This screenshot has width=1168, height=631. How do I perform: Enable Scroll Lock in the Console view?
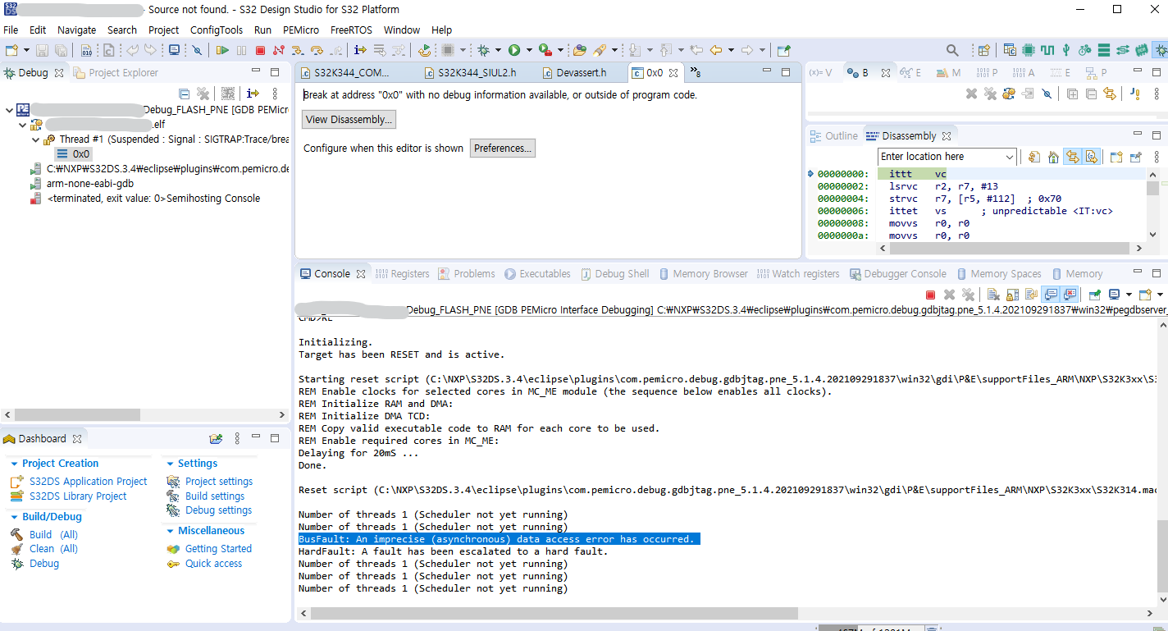pos(1012,295)
